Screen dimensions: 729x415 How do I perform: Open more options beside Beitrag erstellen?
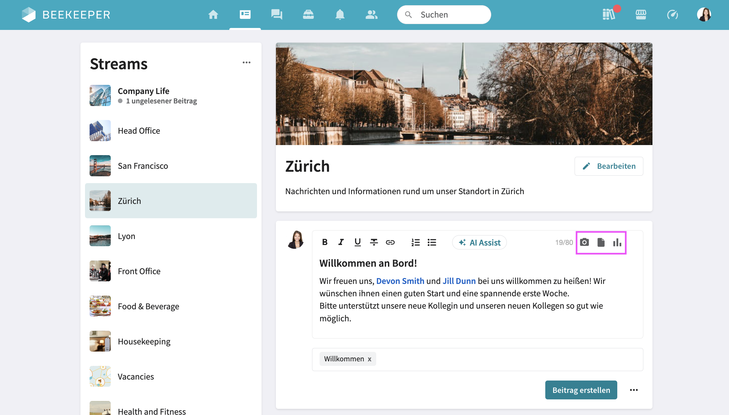tap(634, 390)
